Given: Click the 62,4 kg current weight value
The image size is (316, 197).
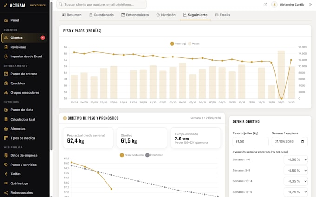Looking at the screenshot, I should pos(75,141).
